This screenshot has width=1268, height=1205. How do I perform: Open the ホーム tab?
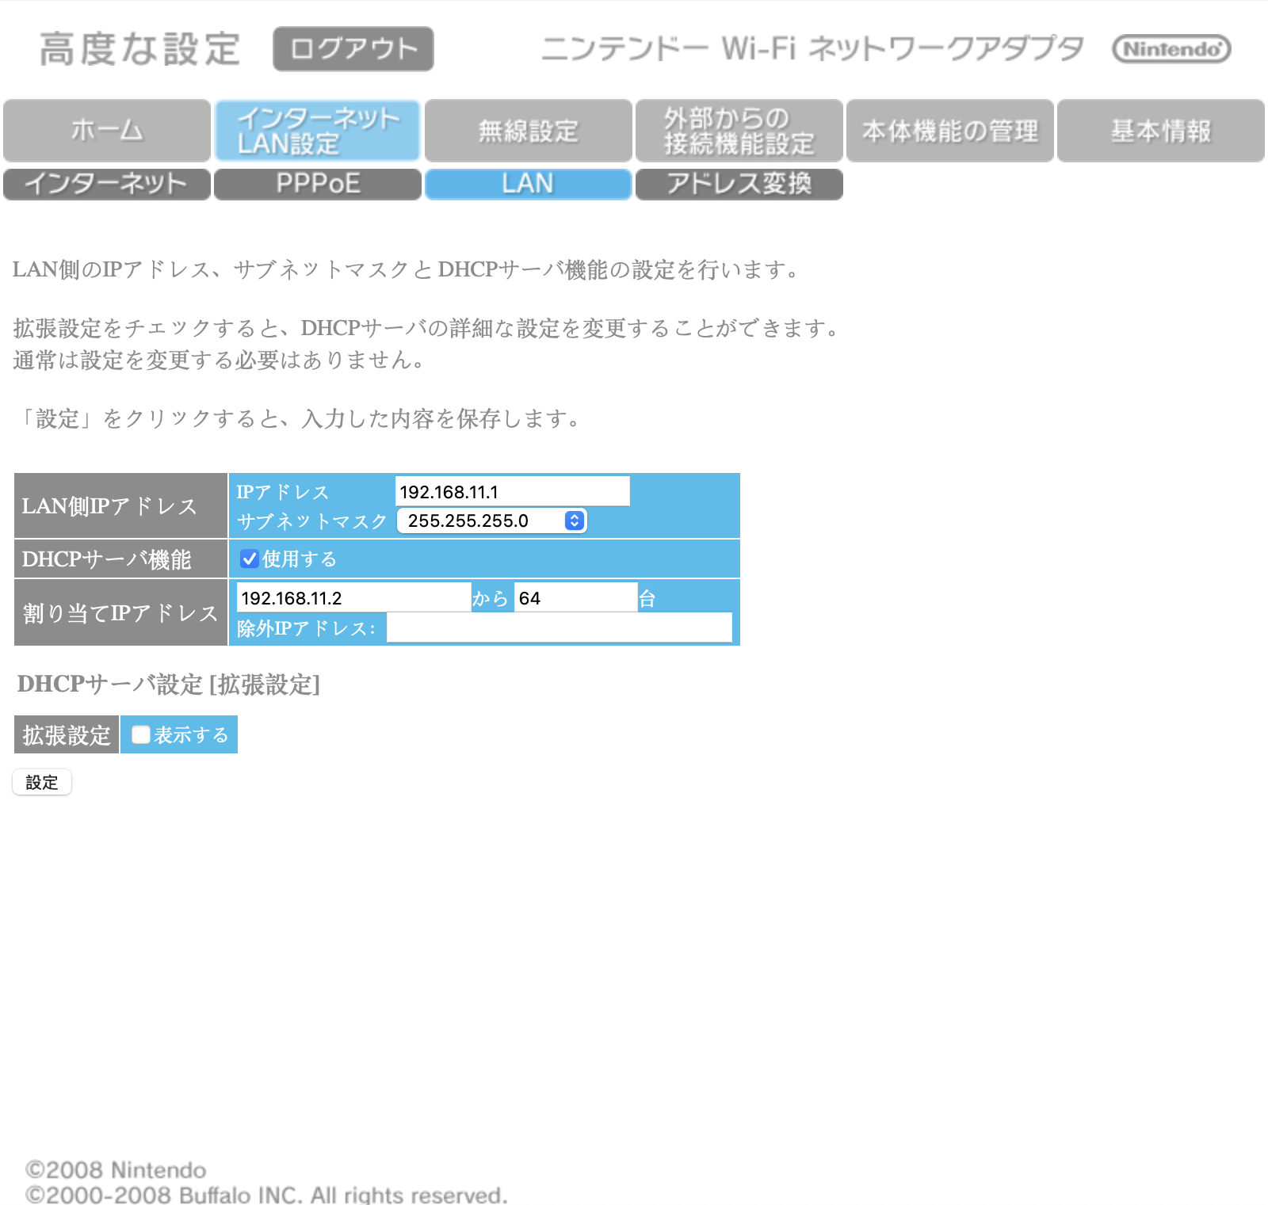pos(107,131)
